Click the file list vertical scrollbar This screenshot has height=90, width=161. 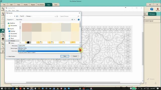coord(80,25)
